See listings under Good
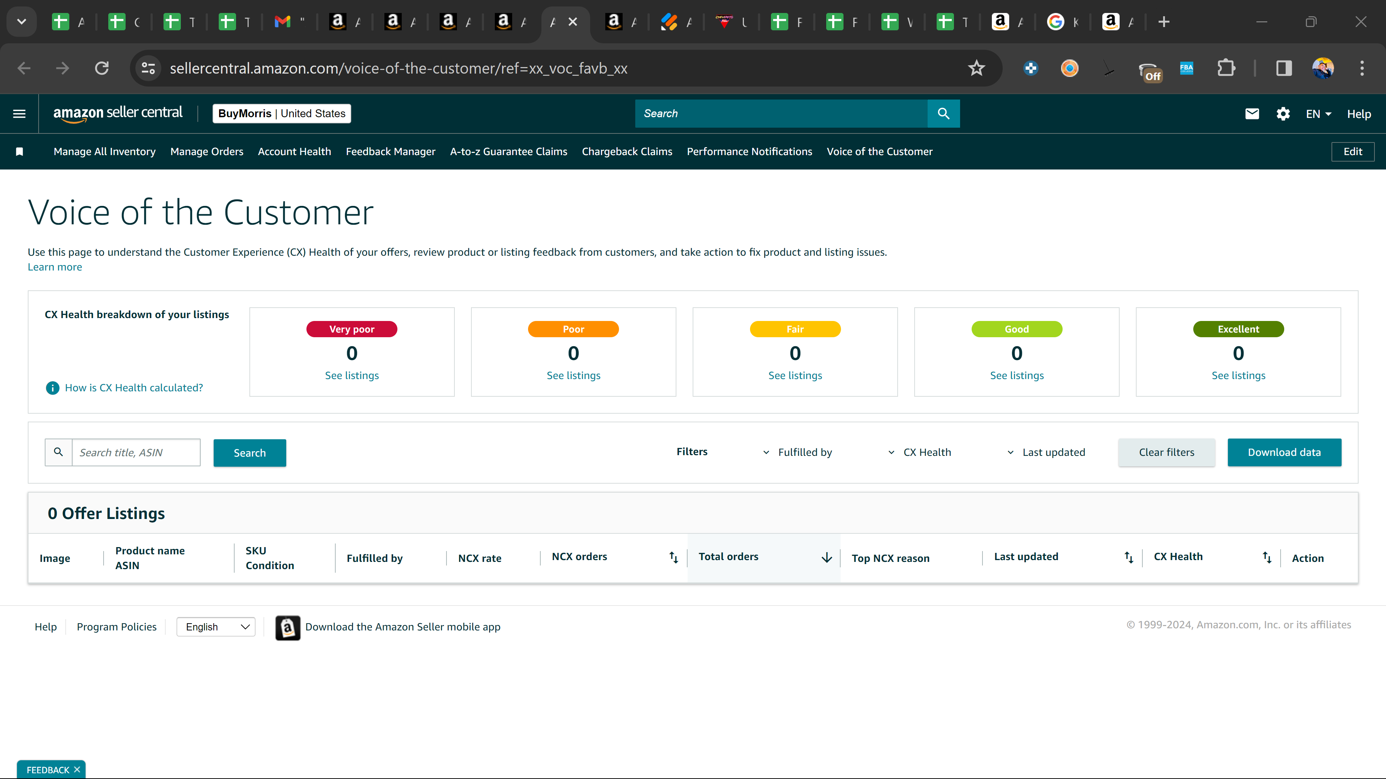 pyautogui.click(x=1017, y=375)
